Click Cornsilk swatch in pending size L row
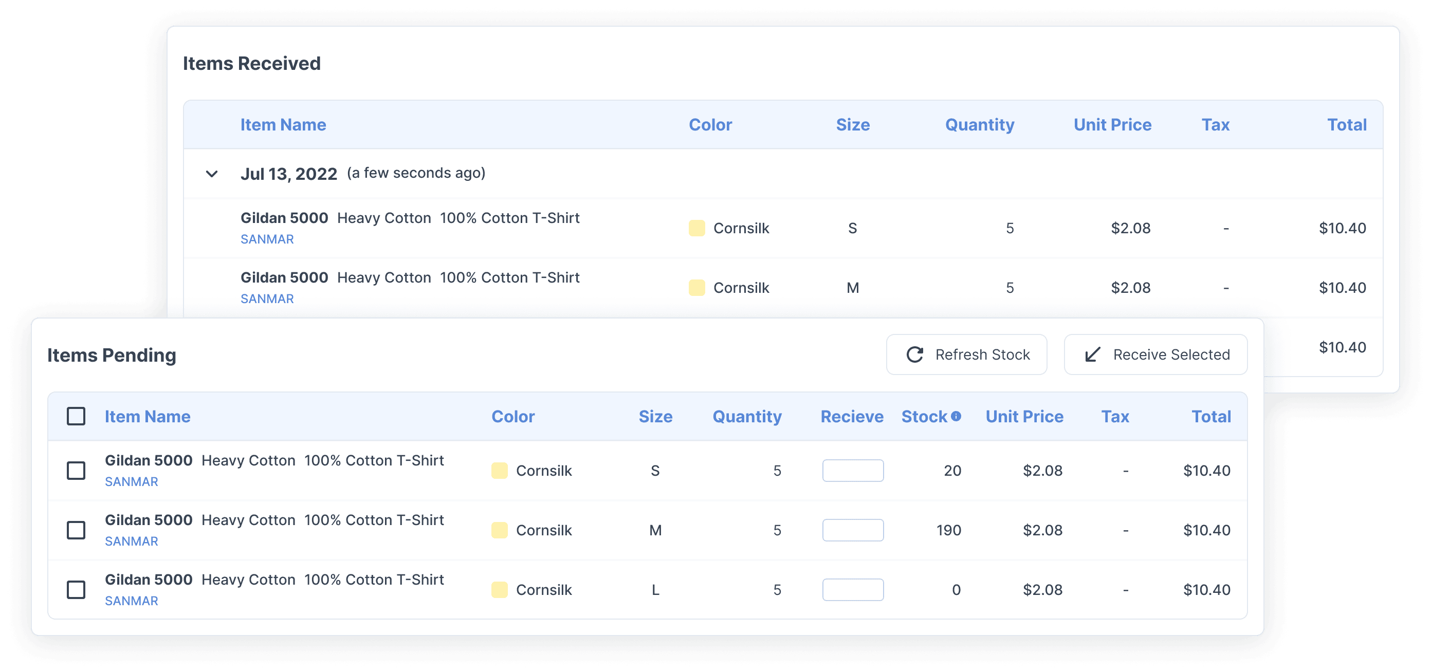This screenshot has width=1431, height=672. [x=500, y=589]
